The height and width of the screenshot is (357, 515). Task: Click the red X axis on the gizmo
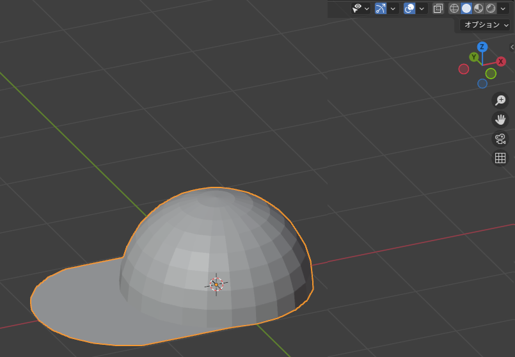pyautogui.click(x=500, y=61)
